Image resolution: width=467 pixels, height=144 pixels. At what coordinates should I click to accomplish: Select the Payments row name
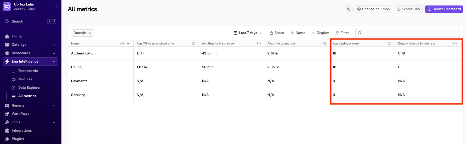click(79, 81)
